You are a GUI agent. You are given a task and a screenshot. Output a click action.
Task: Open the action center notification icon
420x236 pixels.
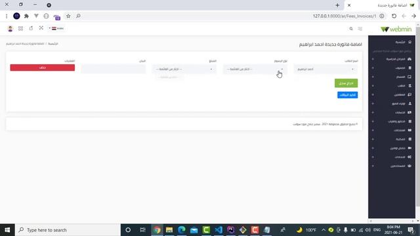click(411, 230)
